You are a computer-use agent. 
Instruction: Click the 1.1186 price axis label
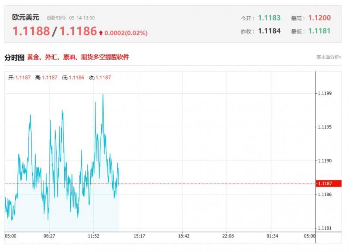click(x=325, y=194)
